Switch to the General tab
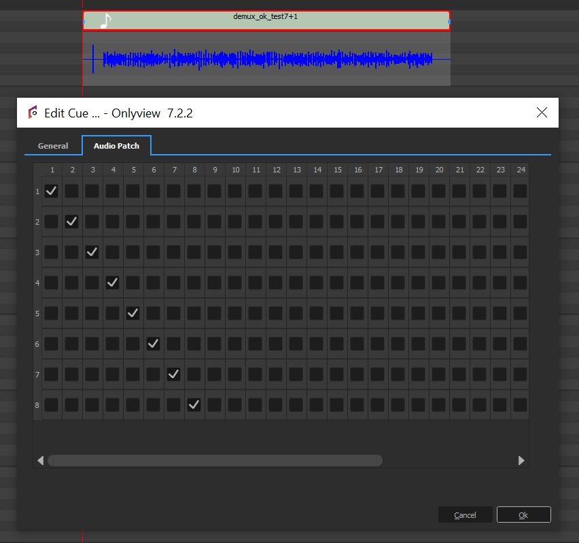 [x=53, y=146]
